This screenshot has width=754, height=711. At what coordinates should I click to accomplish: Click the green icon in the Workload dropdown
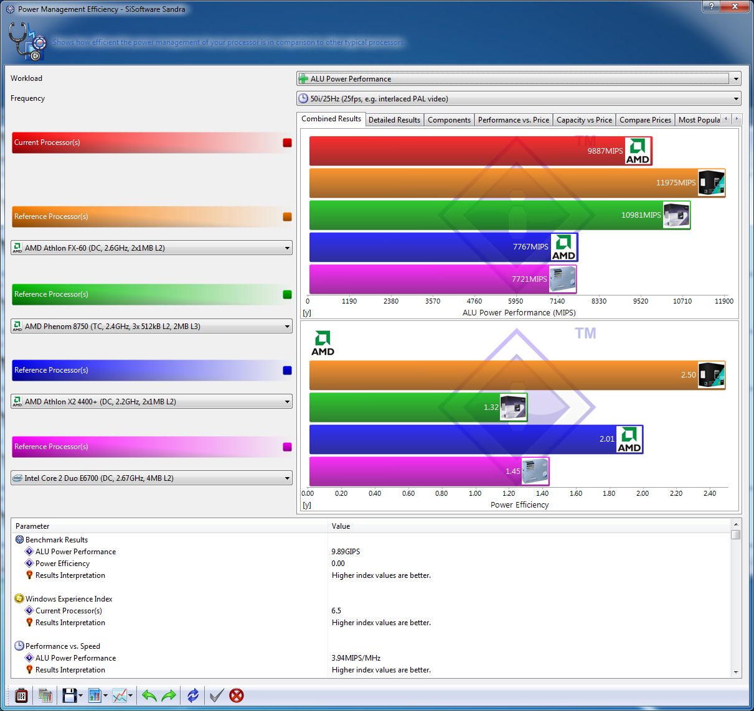[303, 78]
